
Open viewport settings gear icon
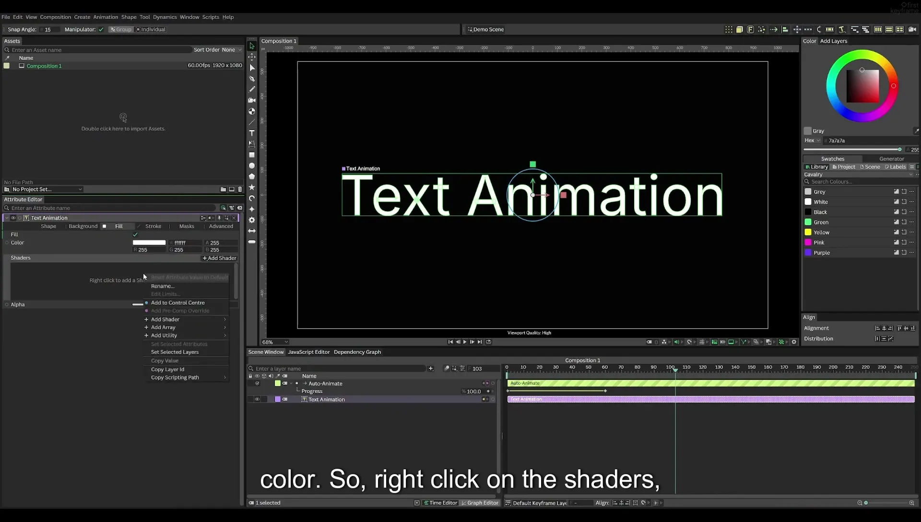click(x=794, y=342)
